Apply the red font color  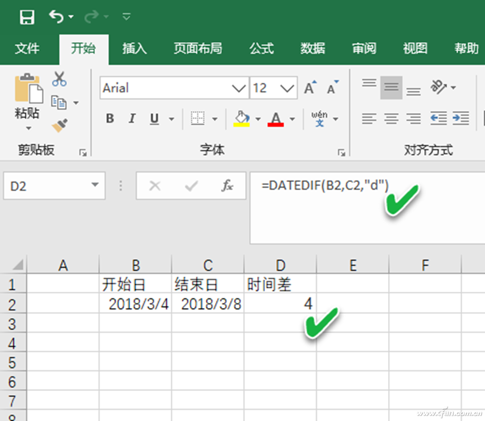pos(276,119)
